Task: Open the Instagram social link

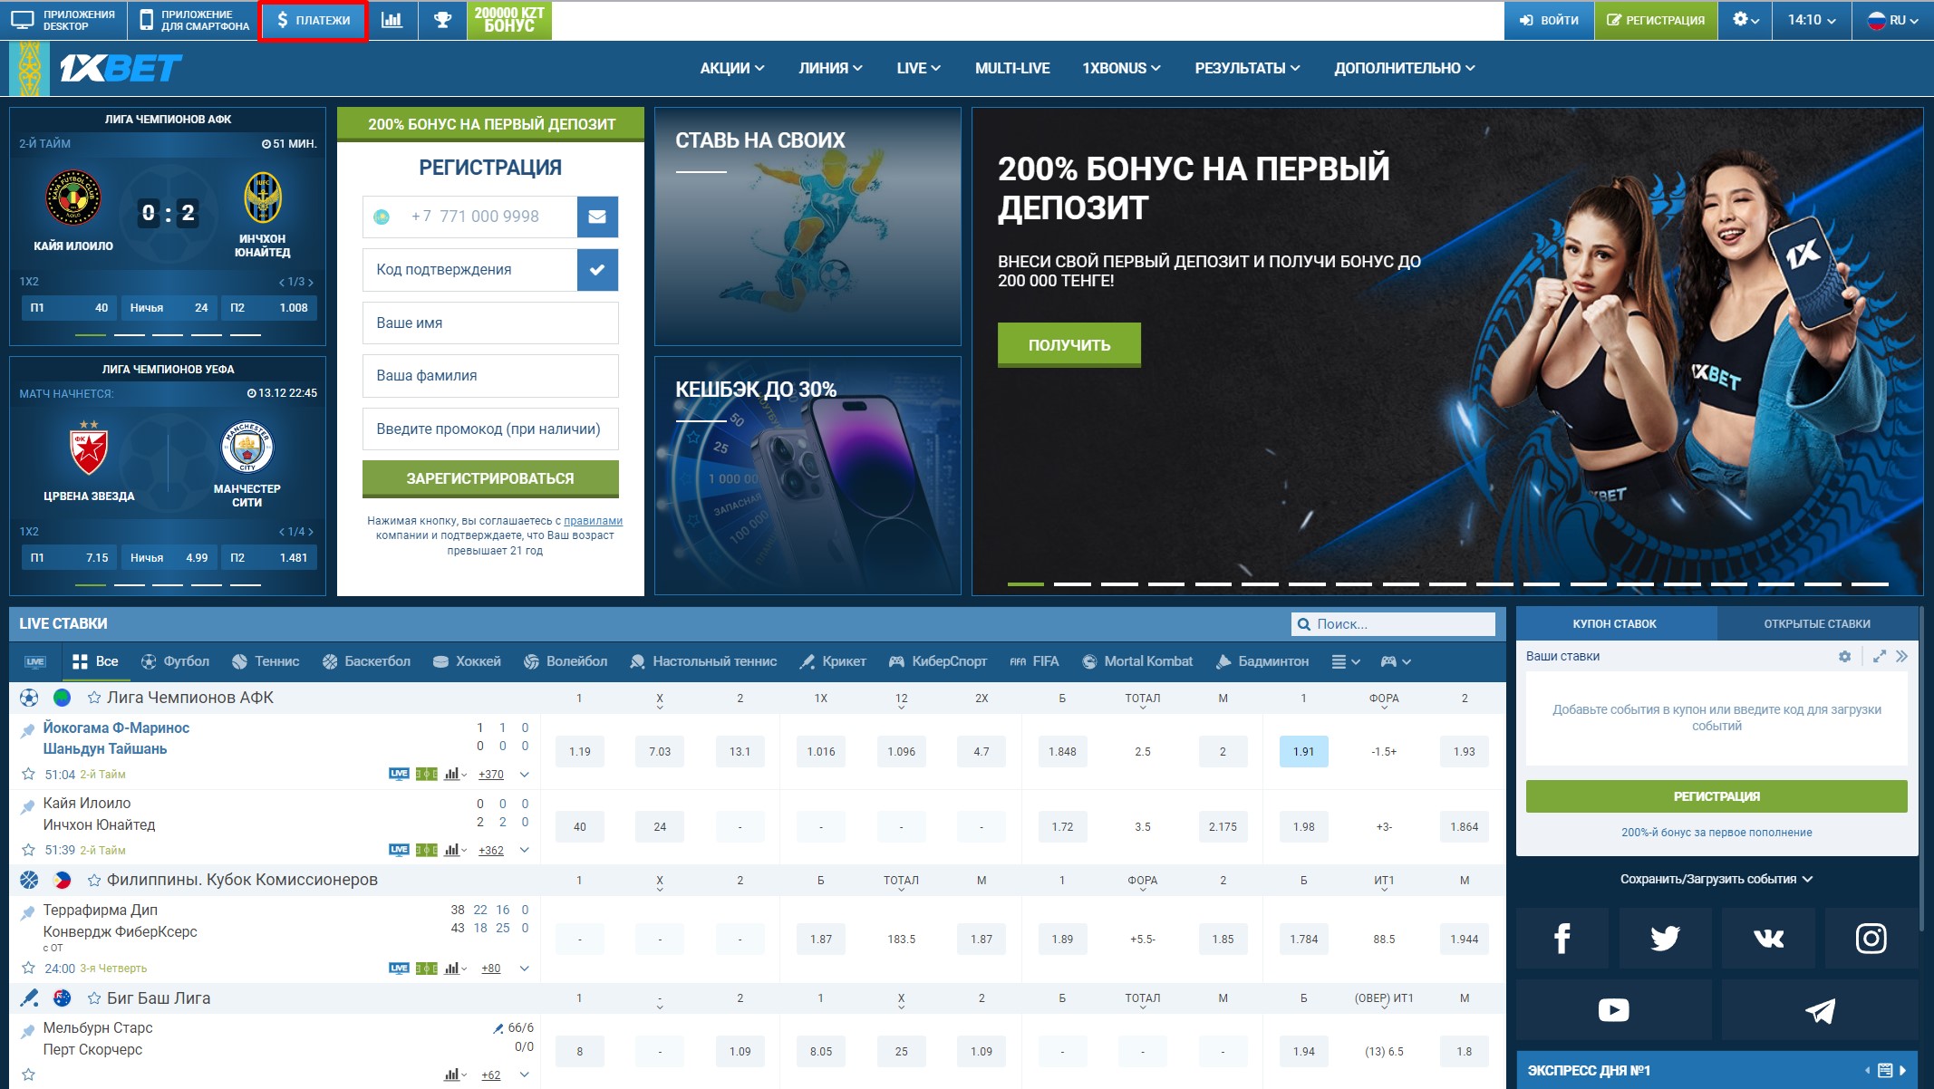Action: coord(1871,939)
